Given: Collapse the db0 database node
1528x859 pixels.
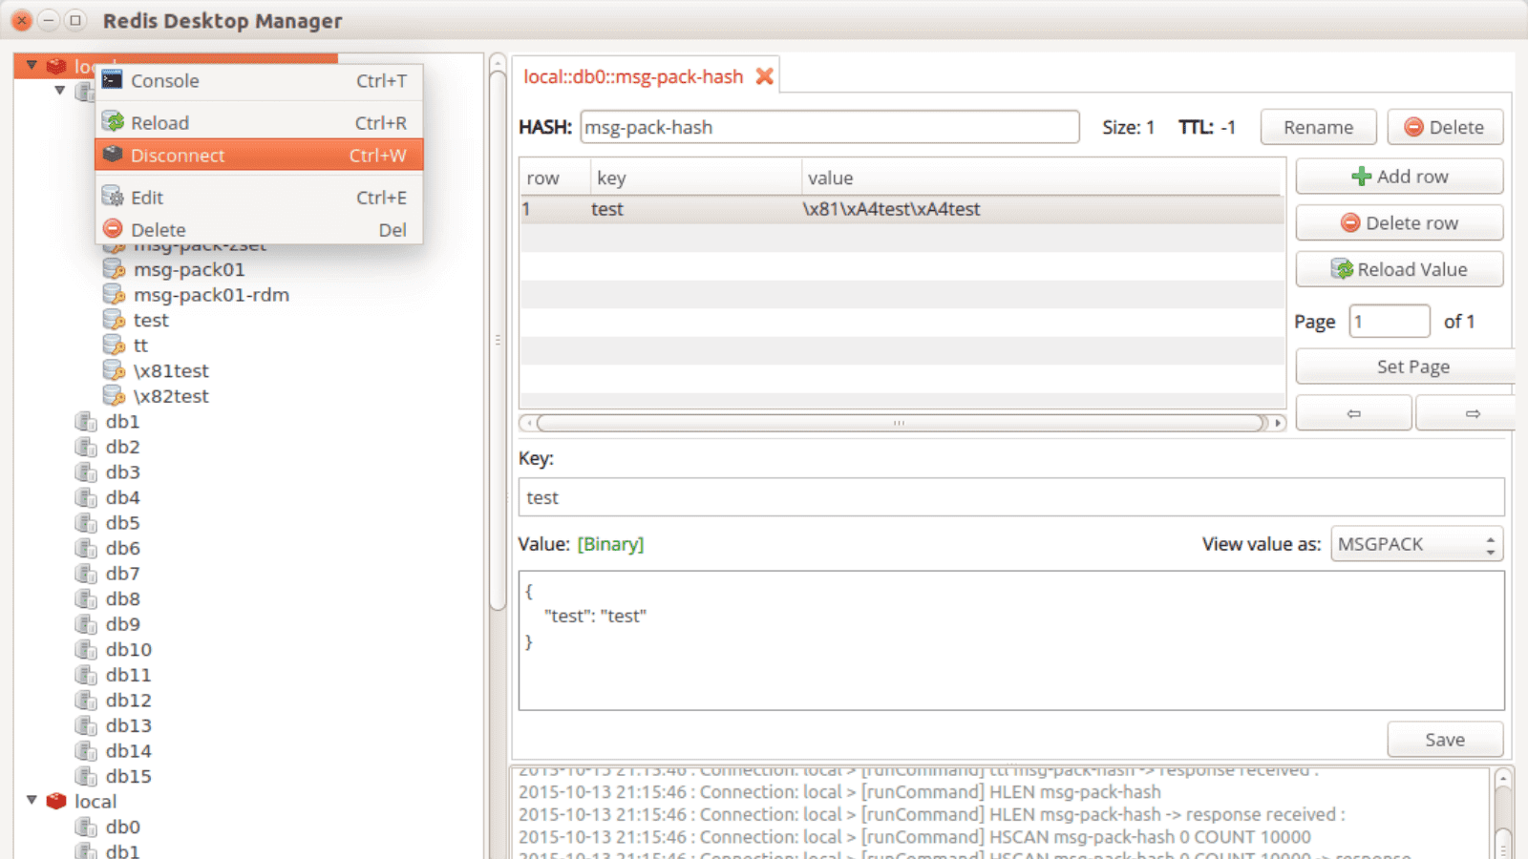Looking at the screenshot, I should tap(60, 91).
